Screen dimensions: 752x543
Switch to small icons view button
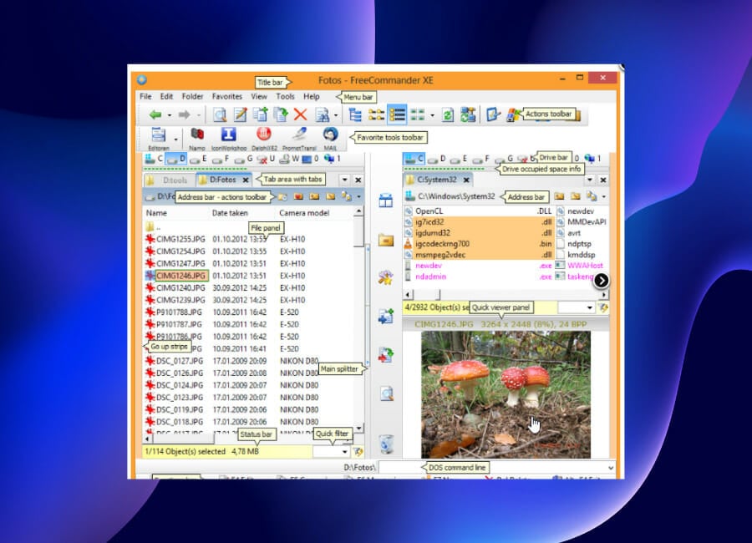(x=376, y=114)
